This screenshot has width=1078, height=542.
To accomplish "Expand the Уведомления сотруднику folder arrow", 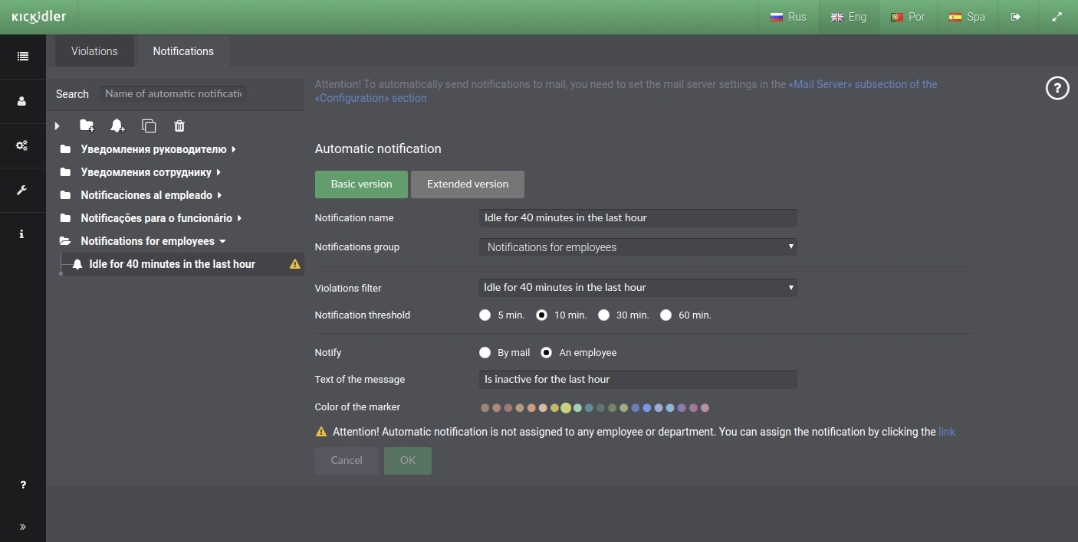I will click(x=219, y=172).
